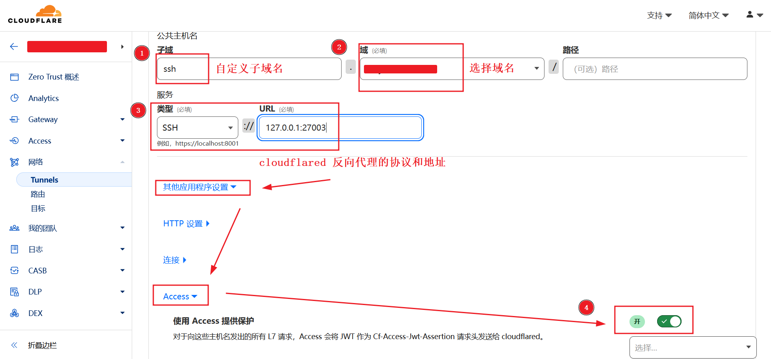Click the Access icon in sidebar
This screenshot has width=771, height=359.
(x=15, y=141)
